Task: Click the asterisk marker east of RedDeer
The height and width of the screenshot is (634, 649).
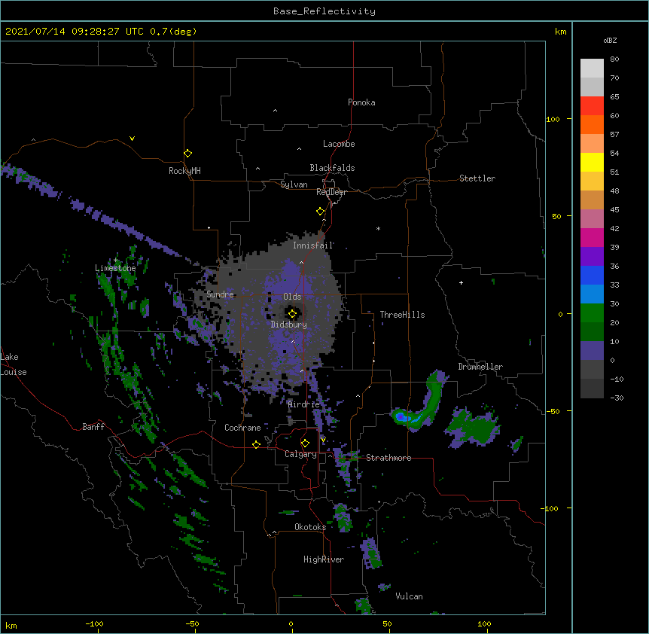Action: (378, 228)
